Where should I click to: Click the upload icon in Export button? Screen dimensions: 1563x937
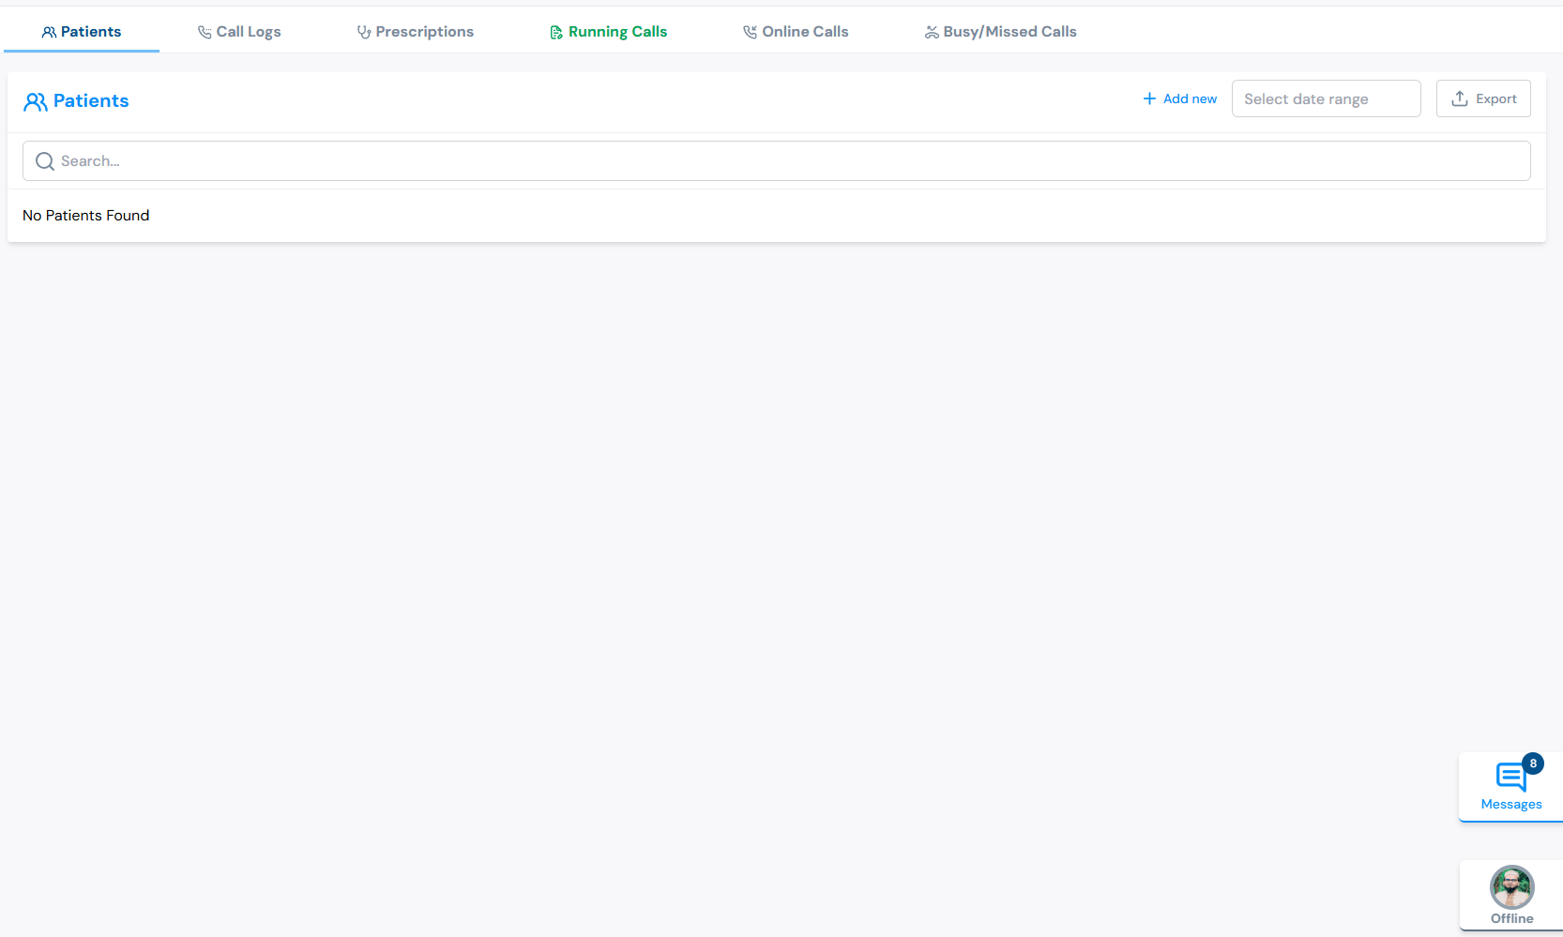[1460, 98]
